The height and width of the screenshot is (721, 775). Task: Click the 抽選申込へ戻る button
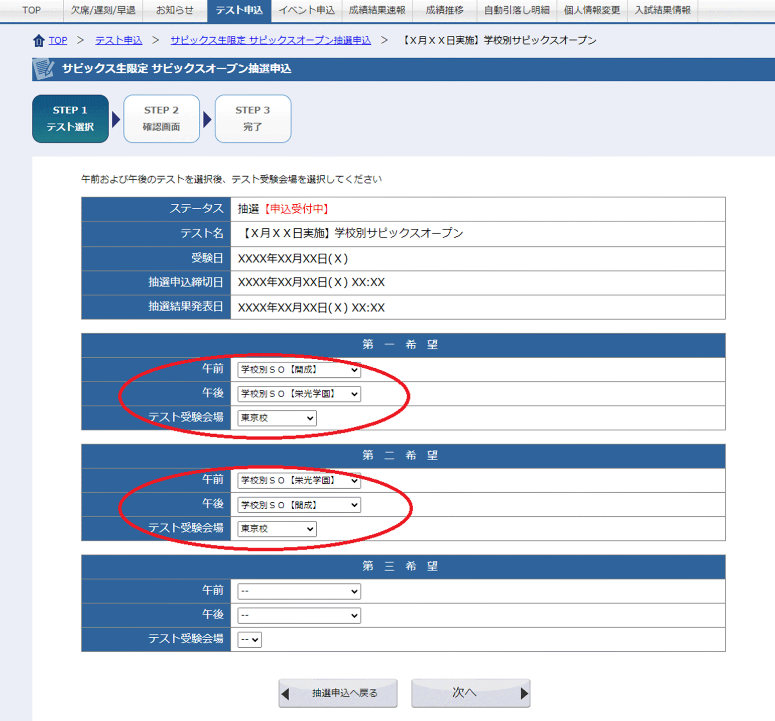338,693
